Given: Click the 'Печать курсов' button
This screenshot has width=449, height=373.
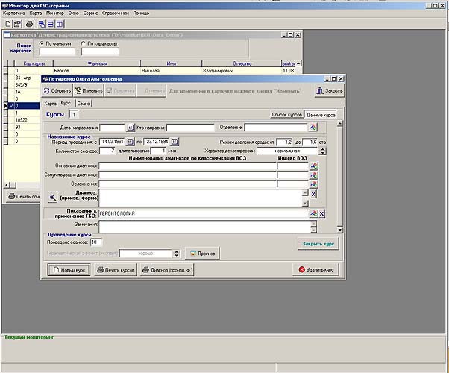Looking at the screenshot, I should (x=116, y=270).
